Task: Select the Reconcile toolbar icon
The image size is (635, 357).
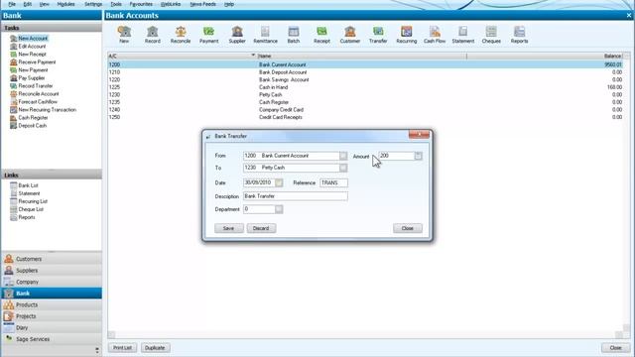Action: click(x=181, y=35)
